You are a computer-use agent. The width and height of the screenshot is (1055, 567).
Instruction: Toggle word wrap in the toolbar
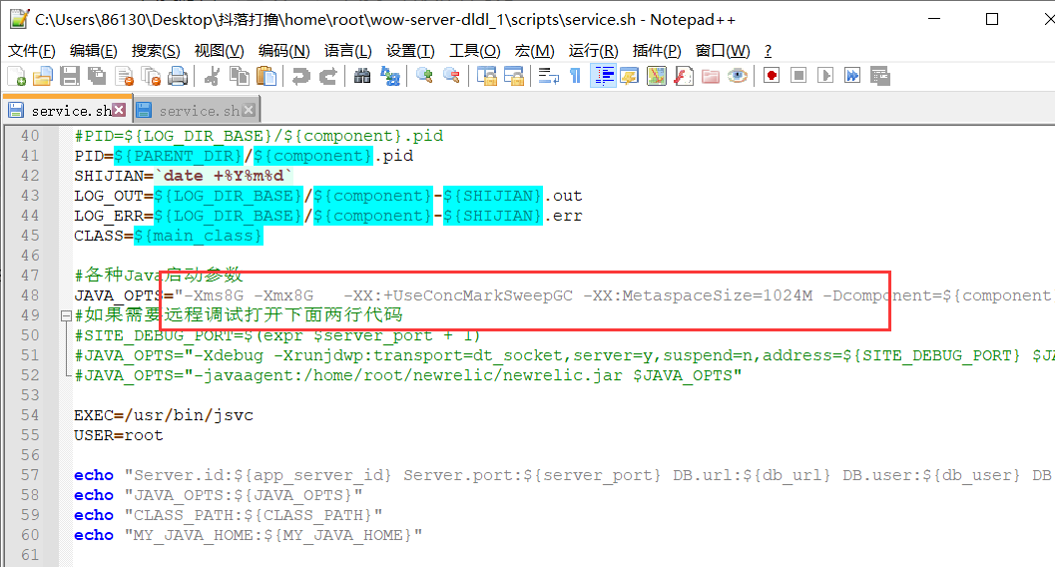[548, 76]
